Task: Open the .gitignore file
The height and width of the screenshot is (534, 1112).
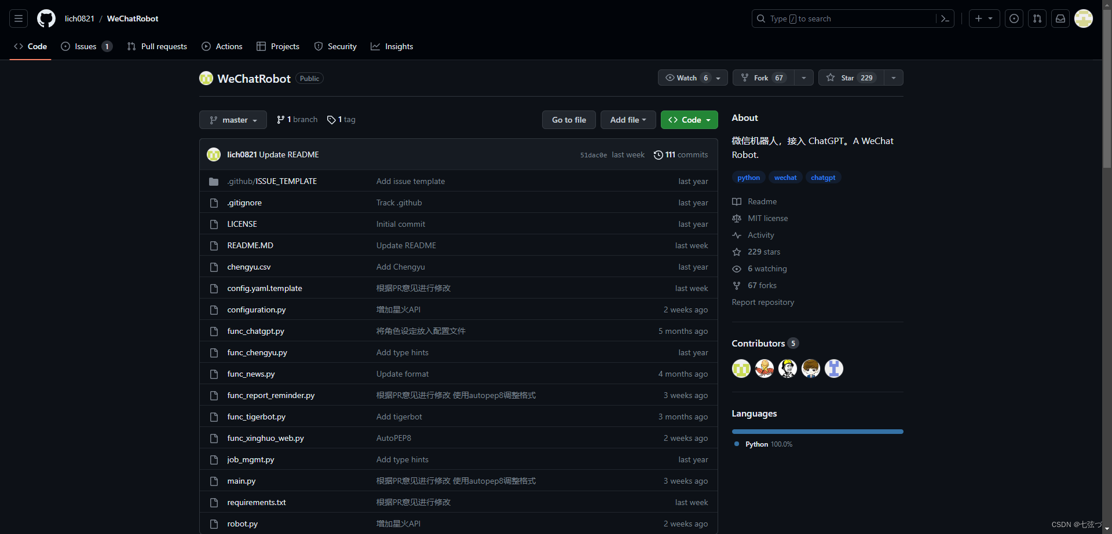Action: point(244,202)
